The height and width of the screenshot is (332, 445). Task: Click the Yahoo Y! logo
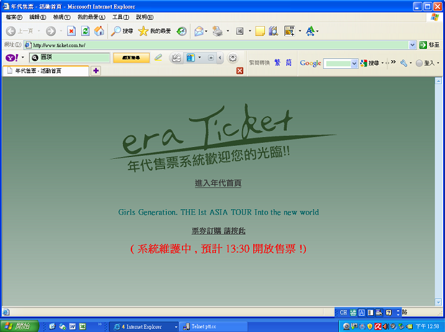click(x=12, y=58)
